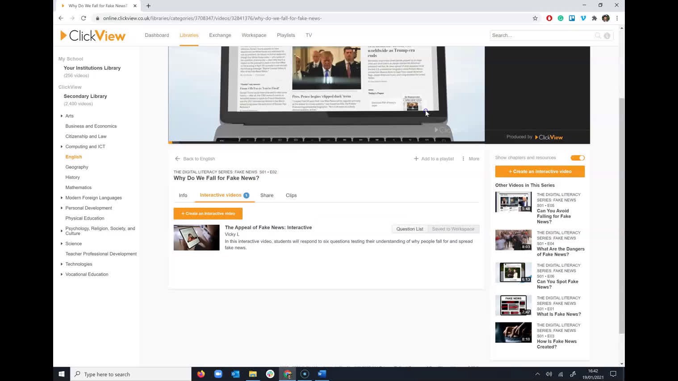Switch to the Share tab
The width and height of the screenshot is (678, 381).
[267, 195]
